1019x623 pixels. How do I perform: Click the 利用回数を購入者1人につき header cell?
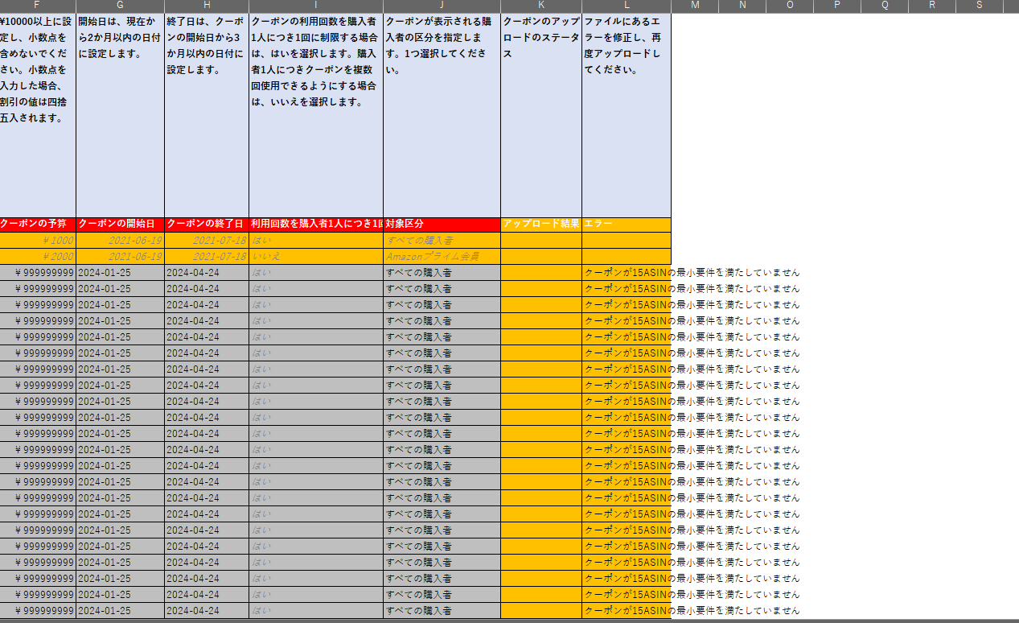316,224
